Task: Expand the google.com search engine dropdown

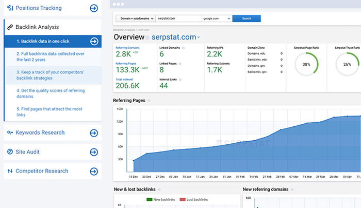Action: [x=217, y=18]
